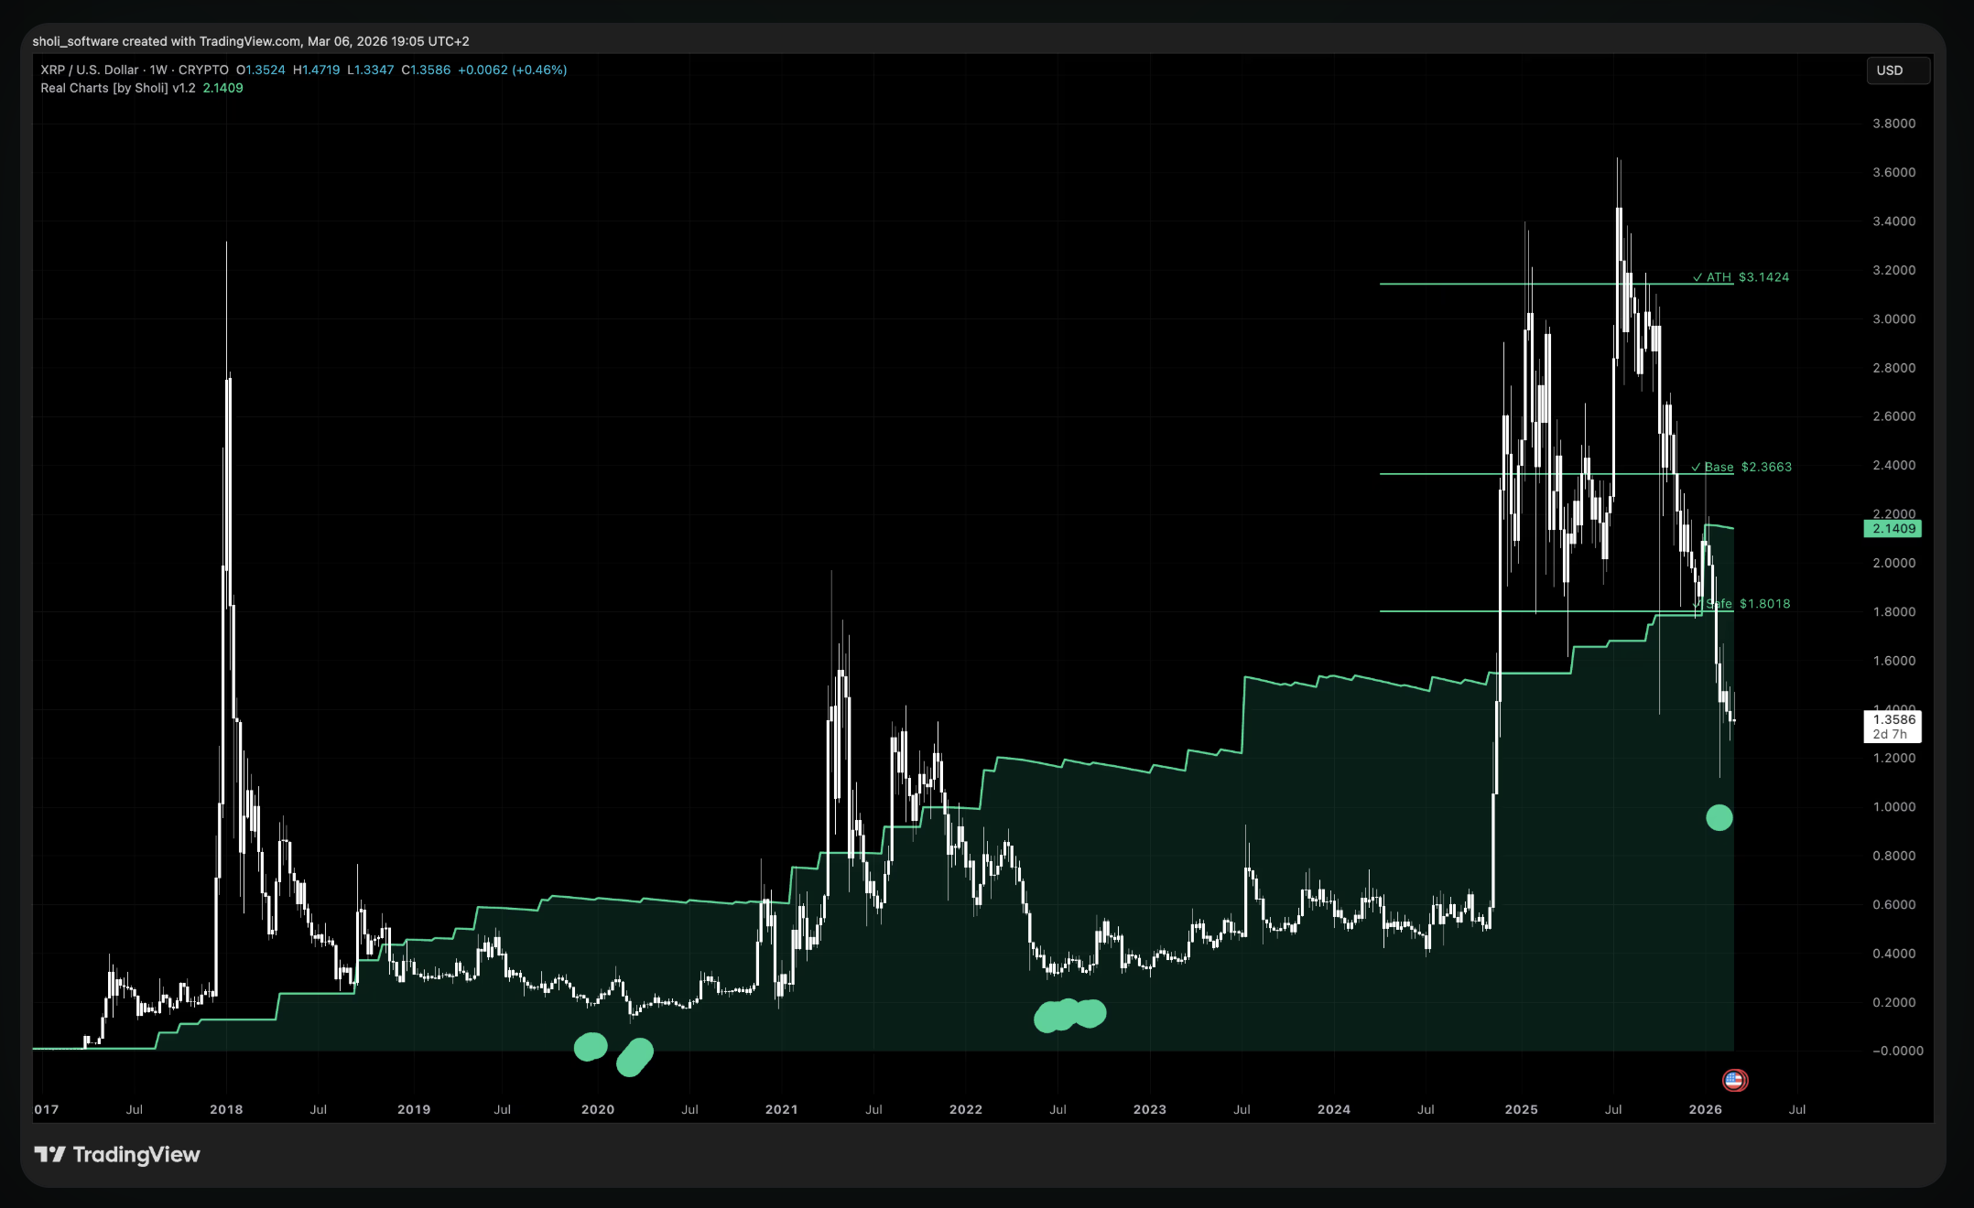Click the 2024 label on the time axis

pyautogui.click(x=1334, y=1109)
